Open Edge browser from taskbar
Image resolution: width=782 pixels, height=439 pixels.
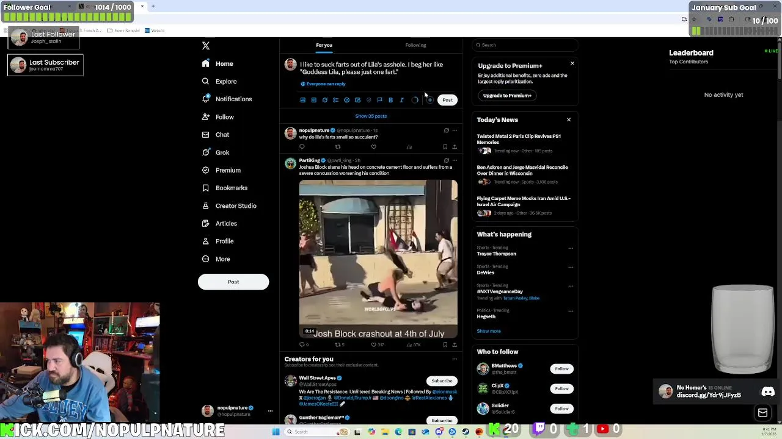398,432
